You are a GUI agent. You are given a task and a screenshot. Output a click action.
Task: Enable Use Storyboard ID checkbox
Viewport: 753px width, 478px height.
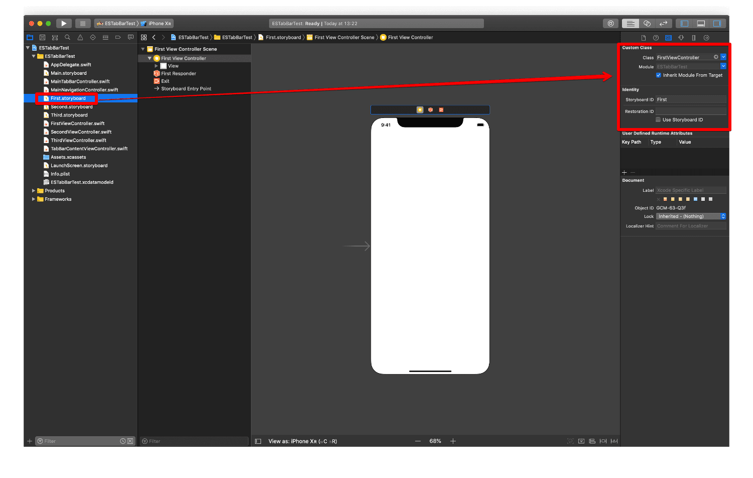tap(658, 120)
